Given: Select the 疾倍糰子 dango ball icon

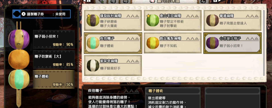Looking at the screenshot, I should pyautogui.click(x=93, y=43).
